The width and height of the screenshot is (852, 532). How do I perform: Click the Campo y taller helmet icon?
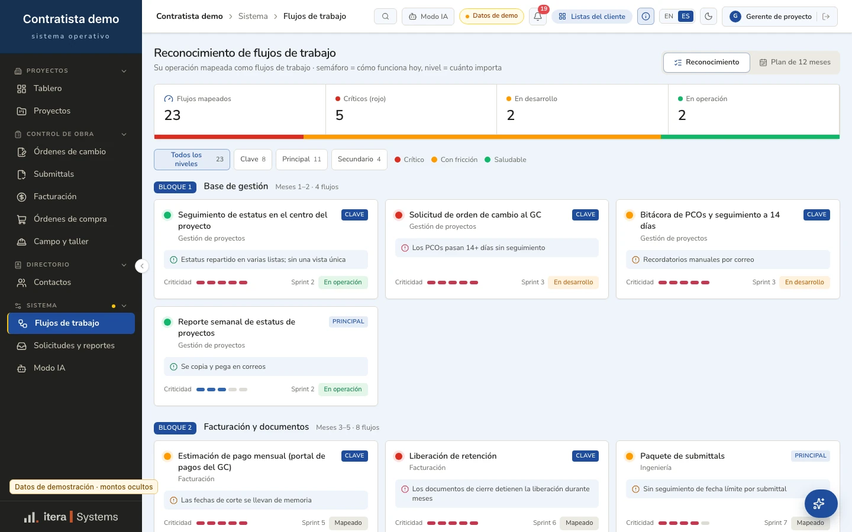pyautogui.click(x=22, y=242)
